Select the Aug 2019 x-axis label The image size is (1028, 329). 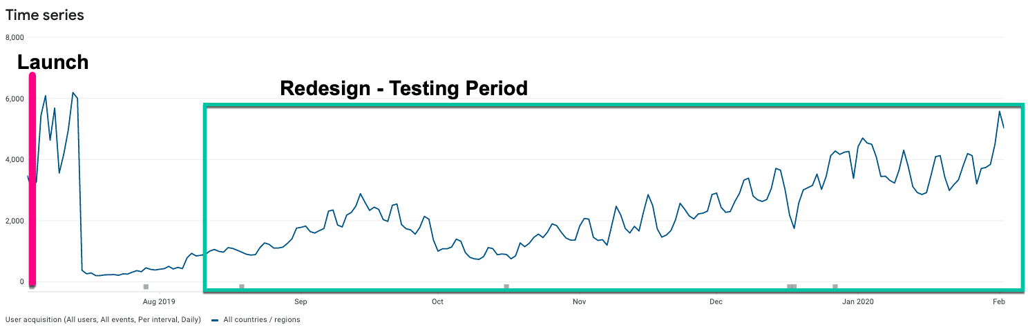pos(160,301)
